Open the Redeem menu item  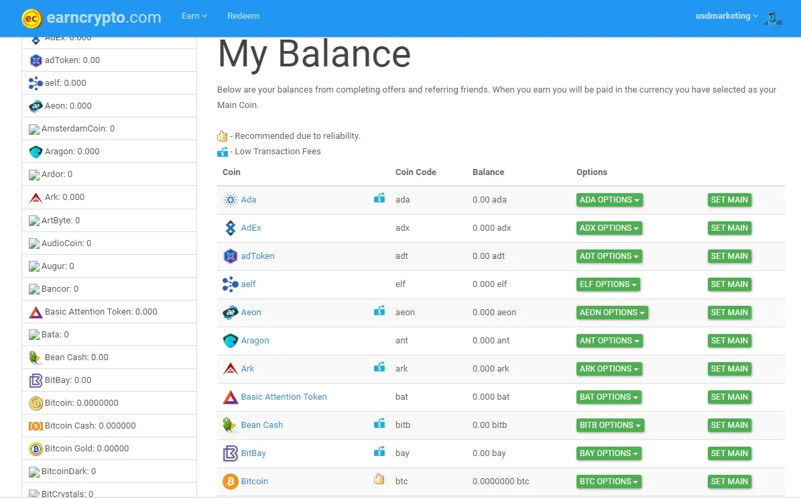coord(243,16)
